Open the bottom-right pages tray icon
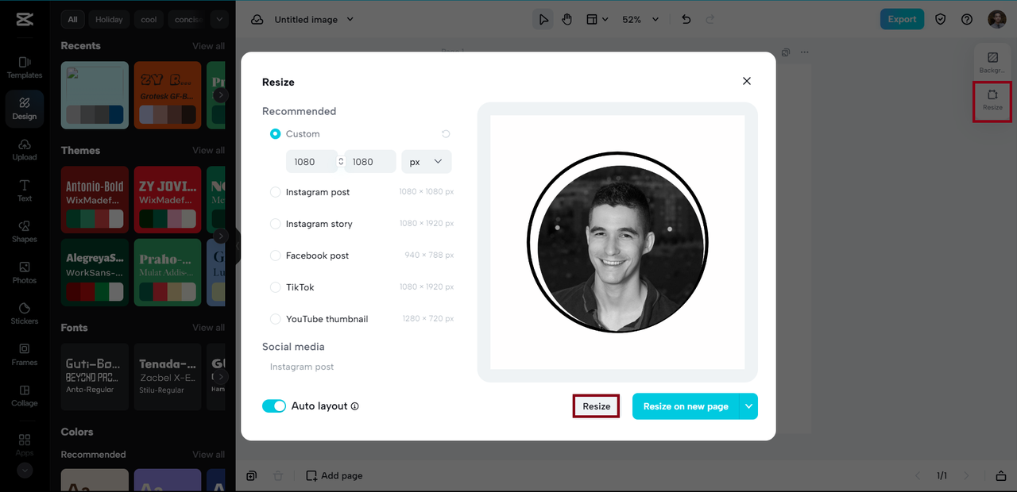This screenshot has height=492, width=1017. pos(1000,475)
